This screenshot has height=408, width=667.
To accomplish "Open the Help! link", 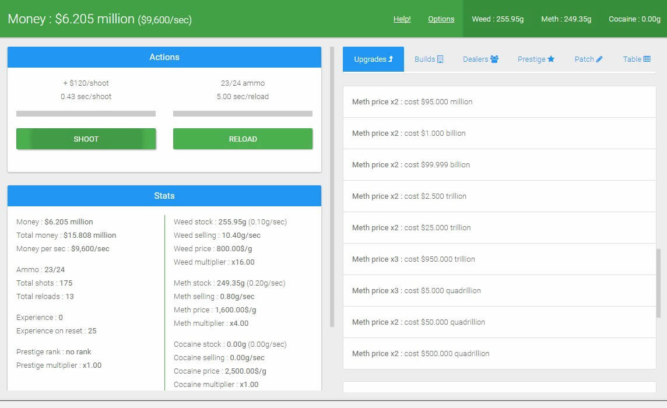I will 402,19.
